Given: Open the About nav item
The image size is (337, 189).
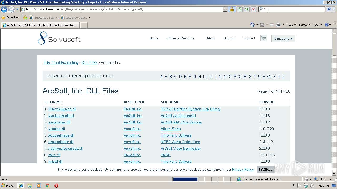Looking at the screenshot, I should point(211,38).
